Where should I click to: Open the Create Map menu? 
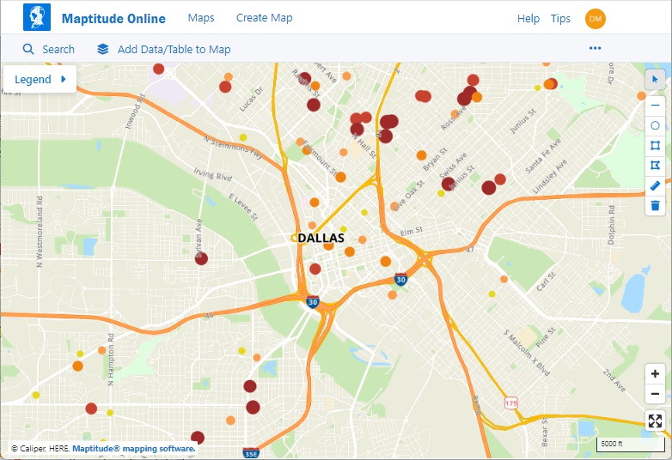tap(264, 18)
